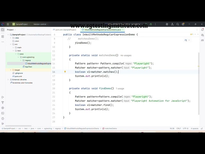This screenshot has height=154, width=205.
Task: Select AppTest class in the tree
Action: tap(27, 67)
